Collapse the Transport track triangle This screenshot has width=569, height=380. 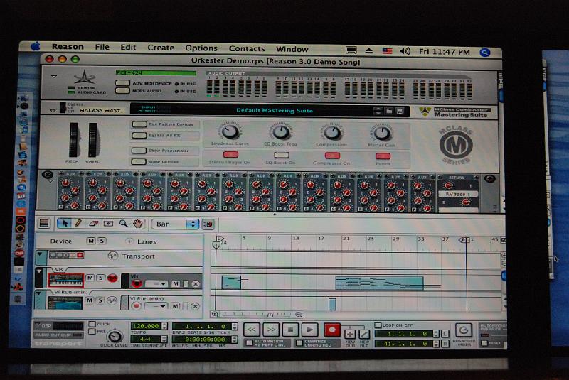tap(39, 256)
